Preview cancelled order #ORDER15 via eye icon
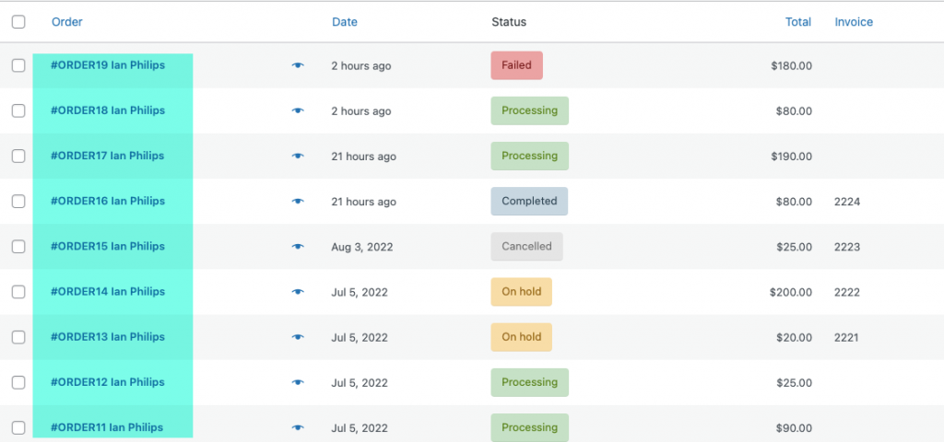 (x=298, y=247)
